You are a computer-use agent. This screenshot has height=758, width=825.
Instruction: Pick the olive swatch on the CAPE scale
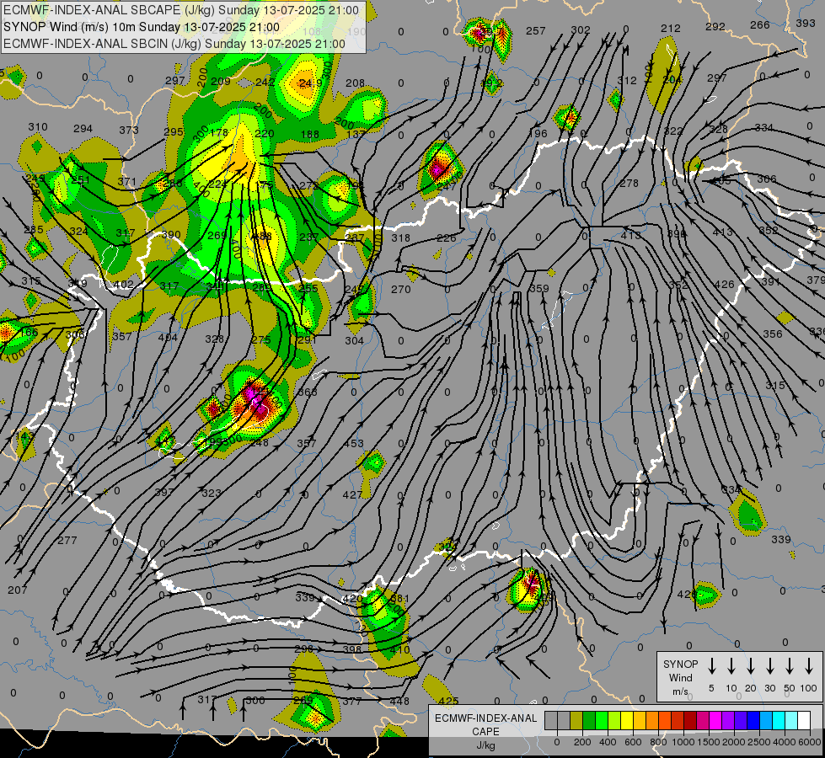pyautogui.click(x=576, y=720)
